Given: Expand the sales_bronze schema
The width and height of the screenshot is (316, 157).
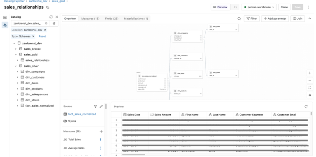Looking at the screenshot, I should click(16, 49).
